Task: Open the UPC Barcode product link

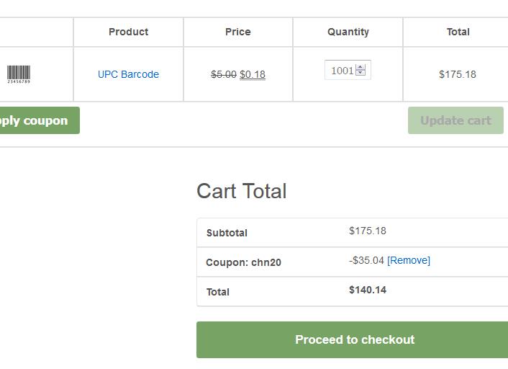Action: click(128, 74)
